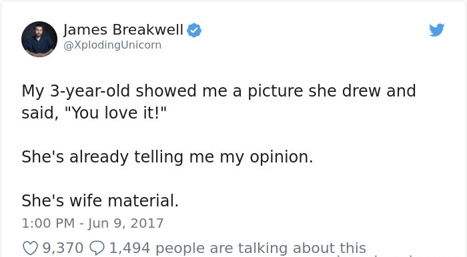Click the text 'said, "You love it!"'
467x257 pixels.
click(94, 113)
